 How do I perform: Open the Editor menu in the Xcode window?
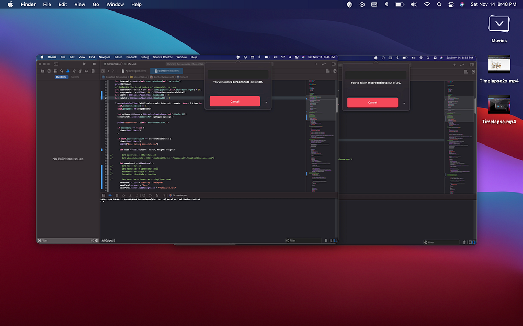pyautogui.click(x=118, y=57)
